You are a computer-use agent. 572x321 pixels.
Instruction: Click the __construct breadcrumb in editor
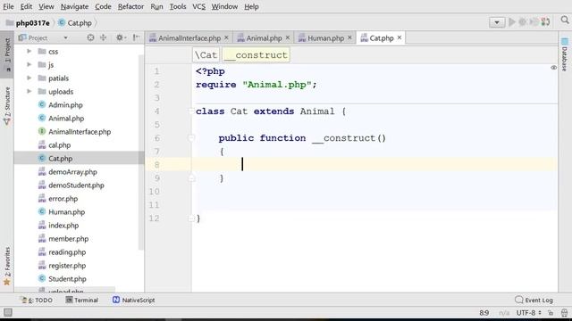pos(257,55)
